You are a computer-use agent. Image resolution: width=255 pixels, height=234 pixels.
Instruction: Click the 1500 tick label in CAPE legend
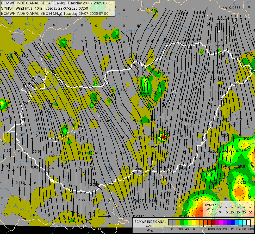(x=219, y=229)
